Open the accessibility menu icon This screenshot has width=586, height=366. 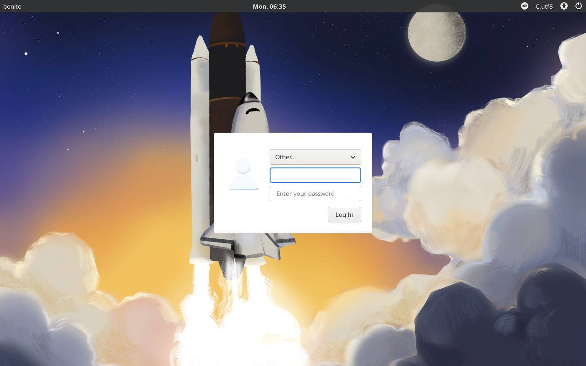point(564,6)
